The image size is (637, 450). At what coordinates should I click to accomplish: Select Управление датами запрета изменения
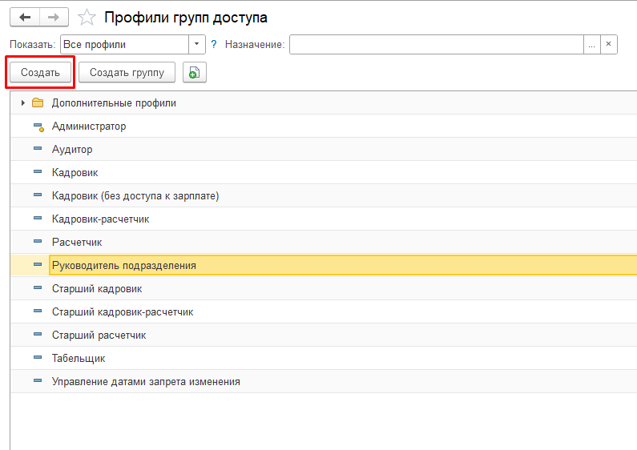(x=146, y=382)
